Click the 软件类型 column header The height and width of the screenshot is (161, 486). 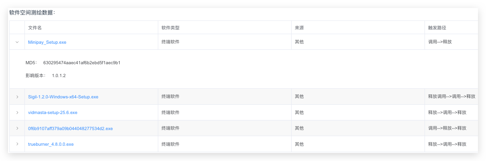pyautogui.click(x=170, y=28)
